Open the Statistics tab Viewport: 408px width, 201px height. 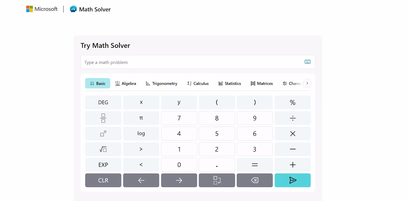pos(230,83)
